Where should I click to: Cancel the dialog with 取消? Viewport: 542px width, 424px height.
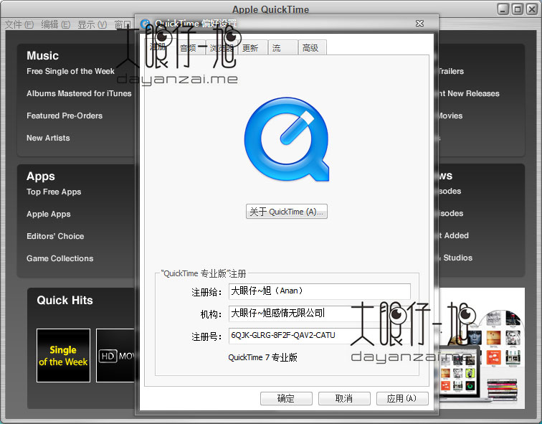tap(344, 398)
